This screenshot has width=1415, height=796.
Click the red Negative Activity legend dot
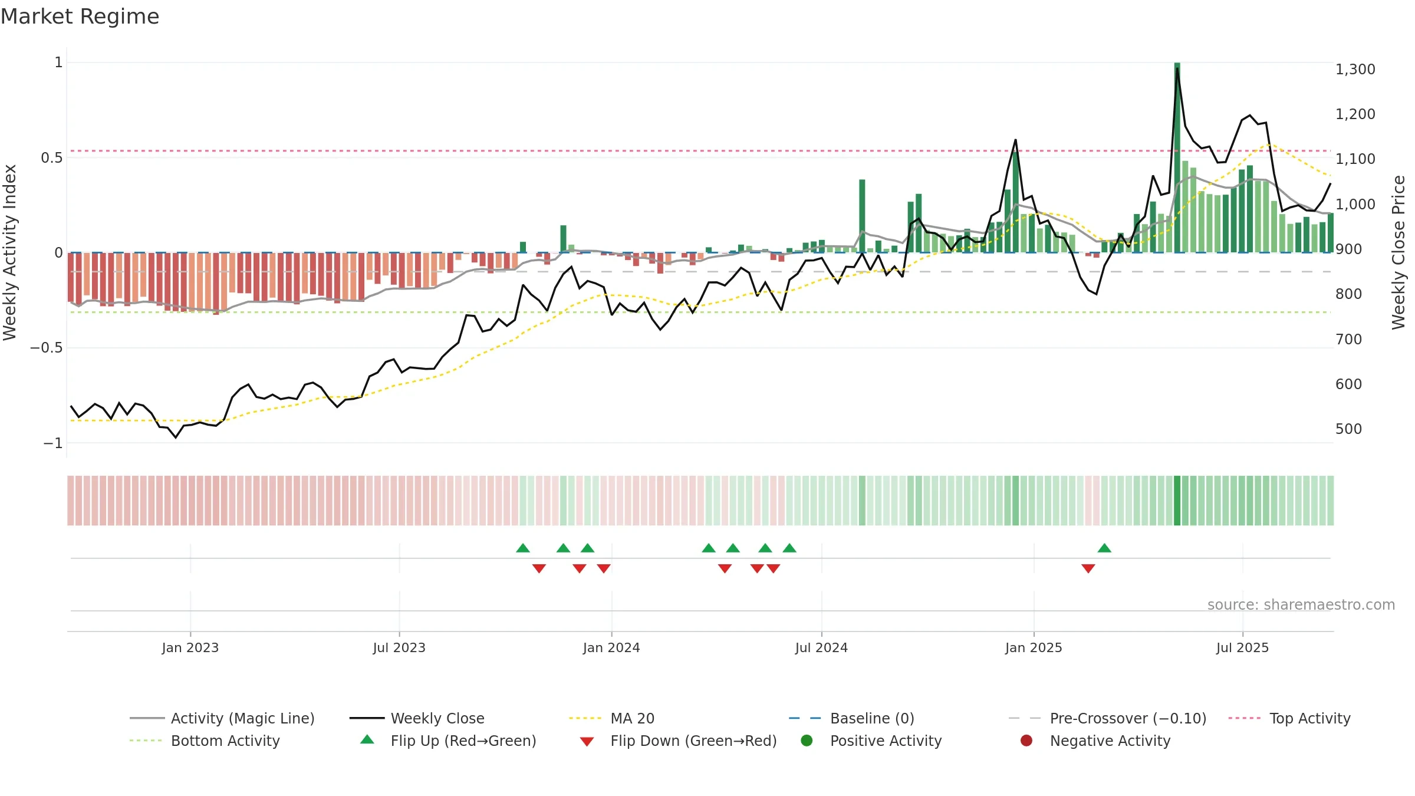pyautogui.click(x=1026, y=741)
